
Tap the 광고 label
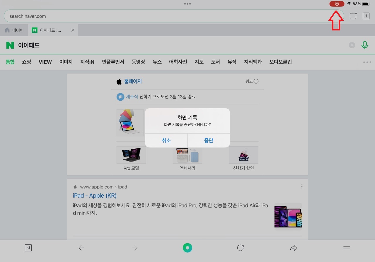(249, 81)
